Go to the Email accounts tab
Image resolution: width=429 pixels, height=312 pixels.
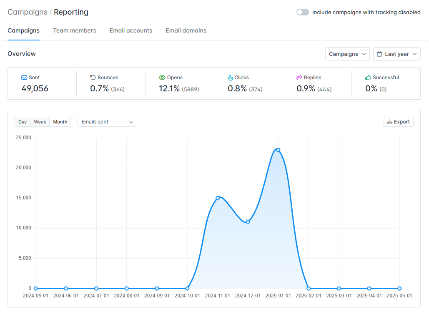click(x=131, y=30)
